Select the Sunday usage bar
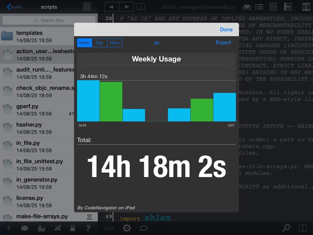Image resolution: width=313 pixels, height=235 pixels. [88, 101]
